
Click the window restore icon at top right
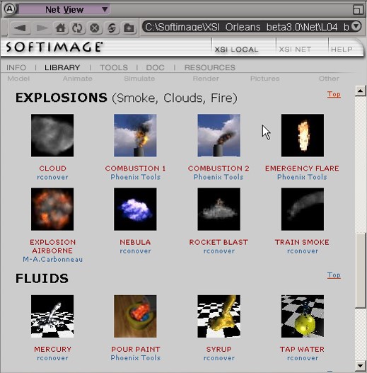(358, 9)
